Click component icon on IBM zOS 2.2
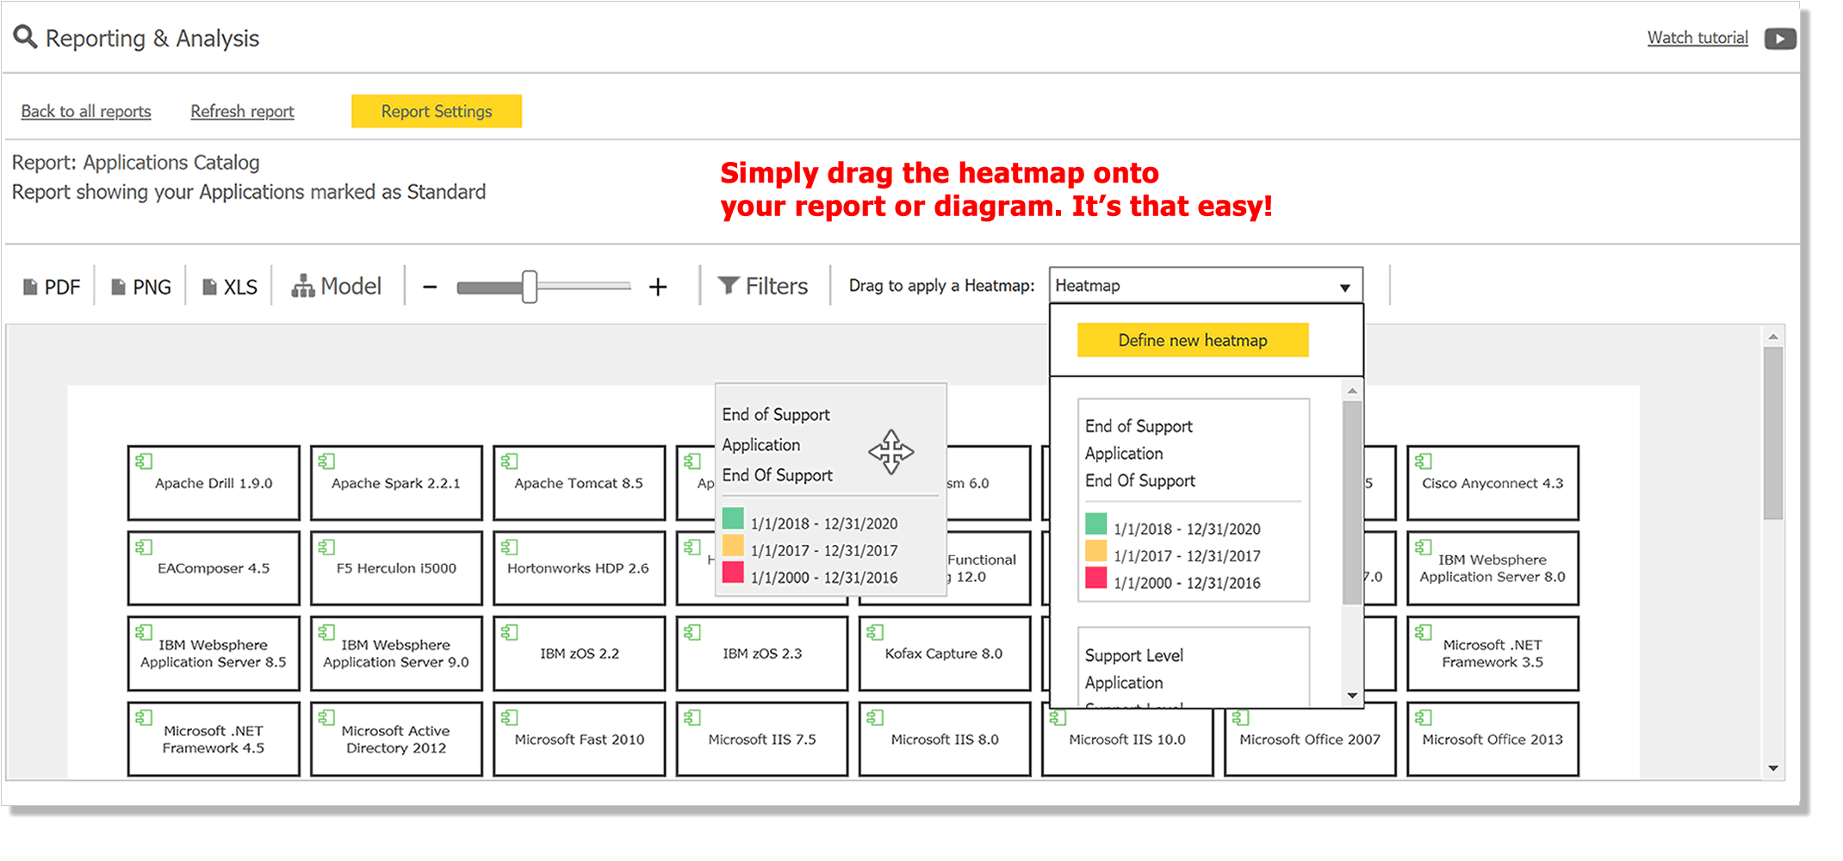The width and height of the screenshot is (1843, 861). (x=509, y=632)
